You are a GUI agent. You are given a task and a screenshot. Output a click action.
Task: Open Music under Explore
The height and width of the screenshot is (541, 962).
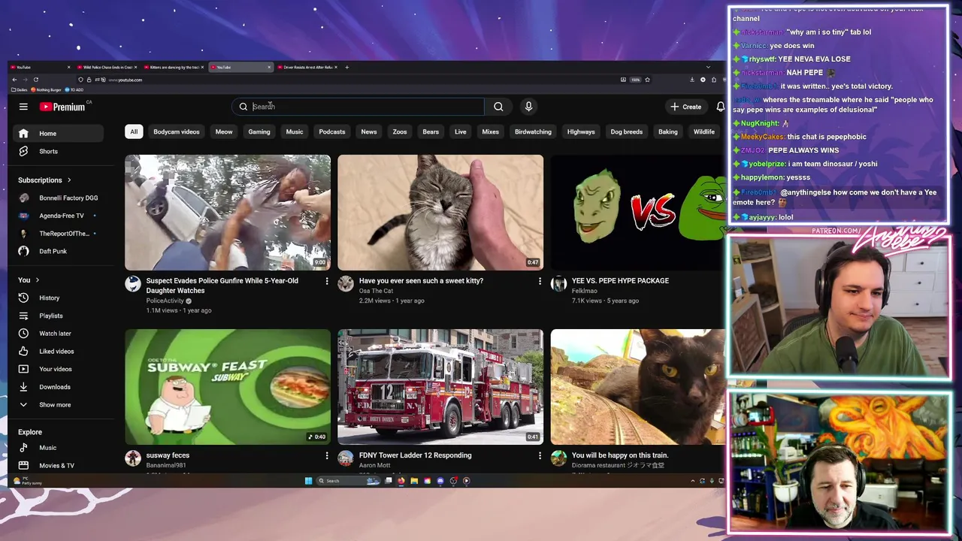(x=58, y=448)
